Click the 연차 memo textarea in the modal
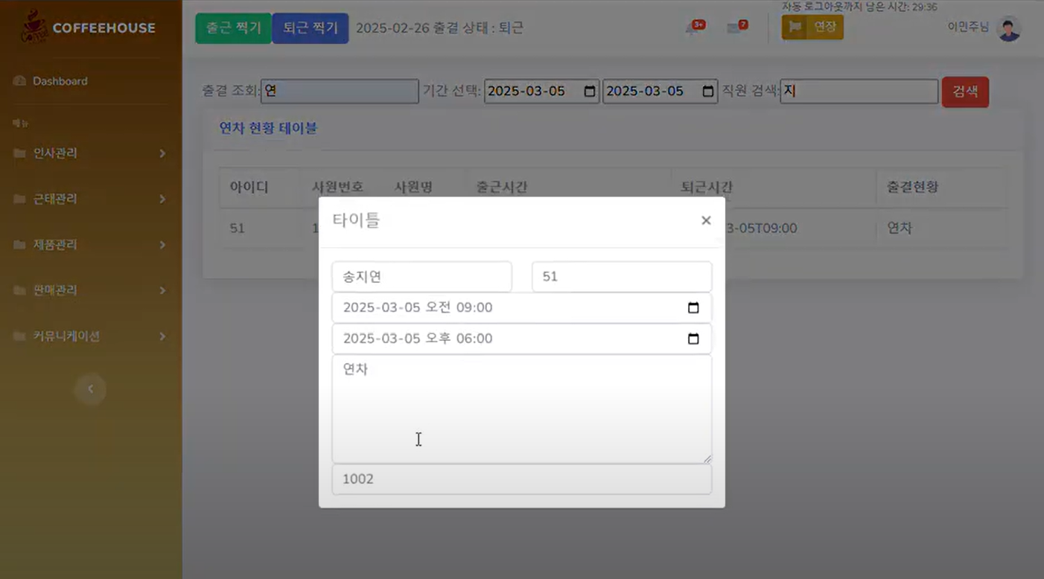Viewport: 1044px width, 579px height. click(521, 408)
